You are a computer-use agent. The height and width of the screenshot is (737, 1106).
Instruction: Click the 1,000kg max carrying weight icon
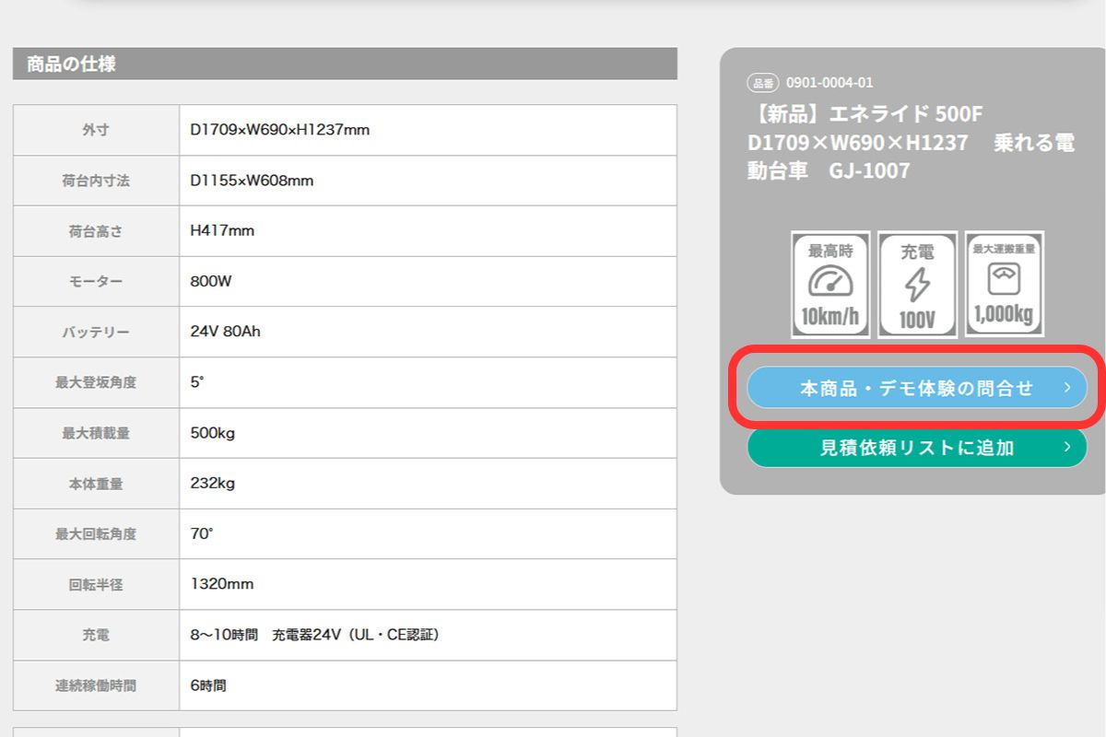point(1004,284)
